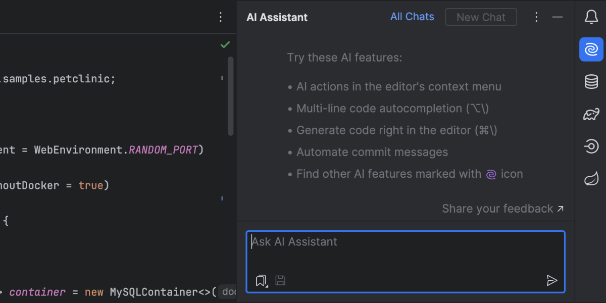Click the green inspection checkmark in editor

[225, 45]
